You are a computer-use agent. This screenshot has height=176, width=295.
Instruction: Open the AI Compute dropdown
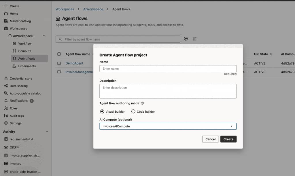[168, 126]
